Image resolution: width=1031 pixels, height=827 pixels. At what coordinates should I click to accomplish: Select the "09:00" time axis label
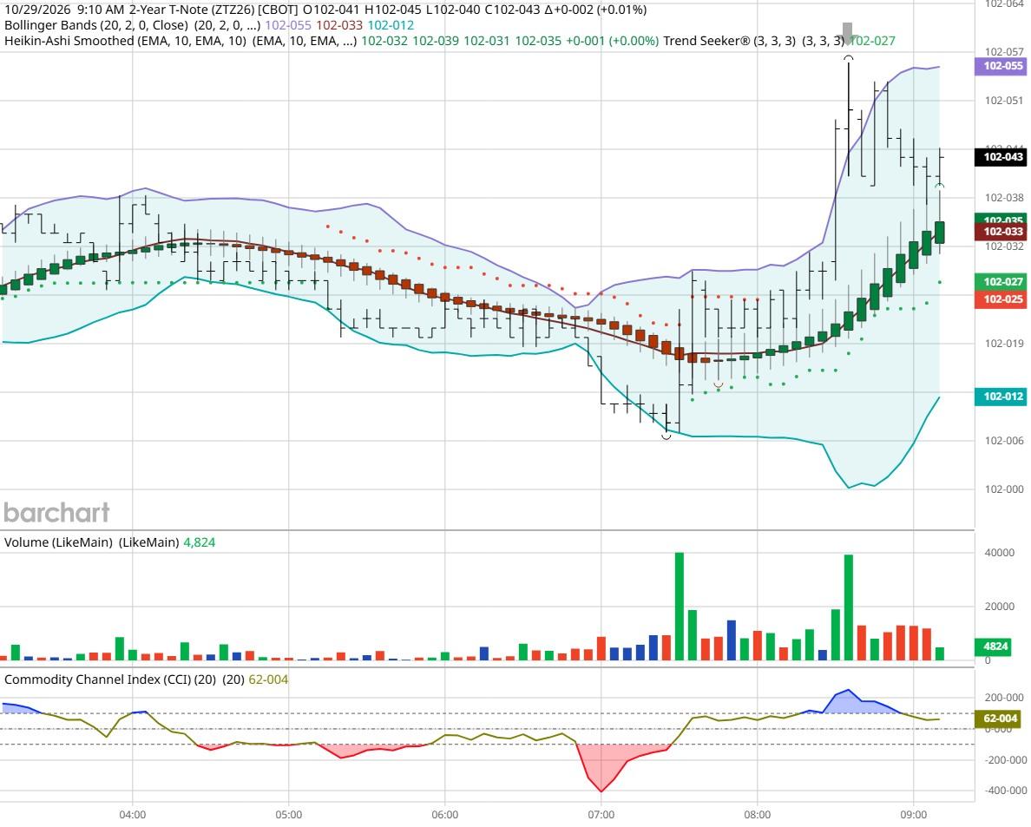click(913, 815)
